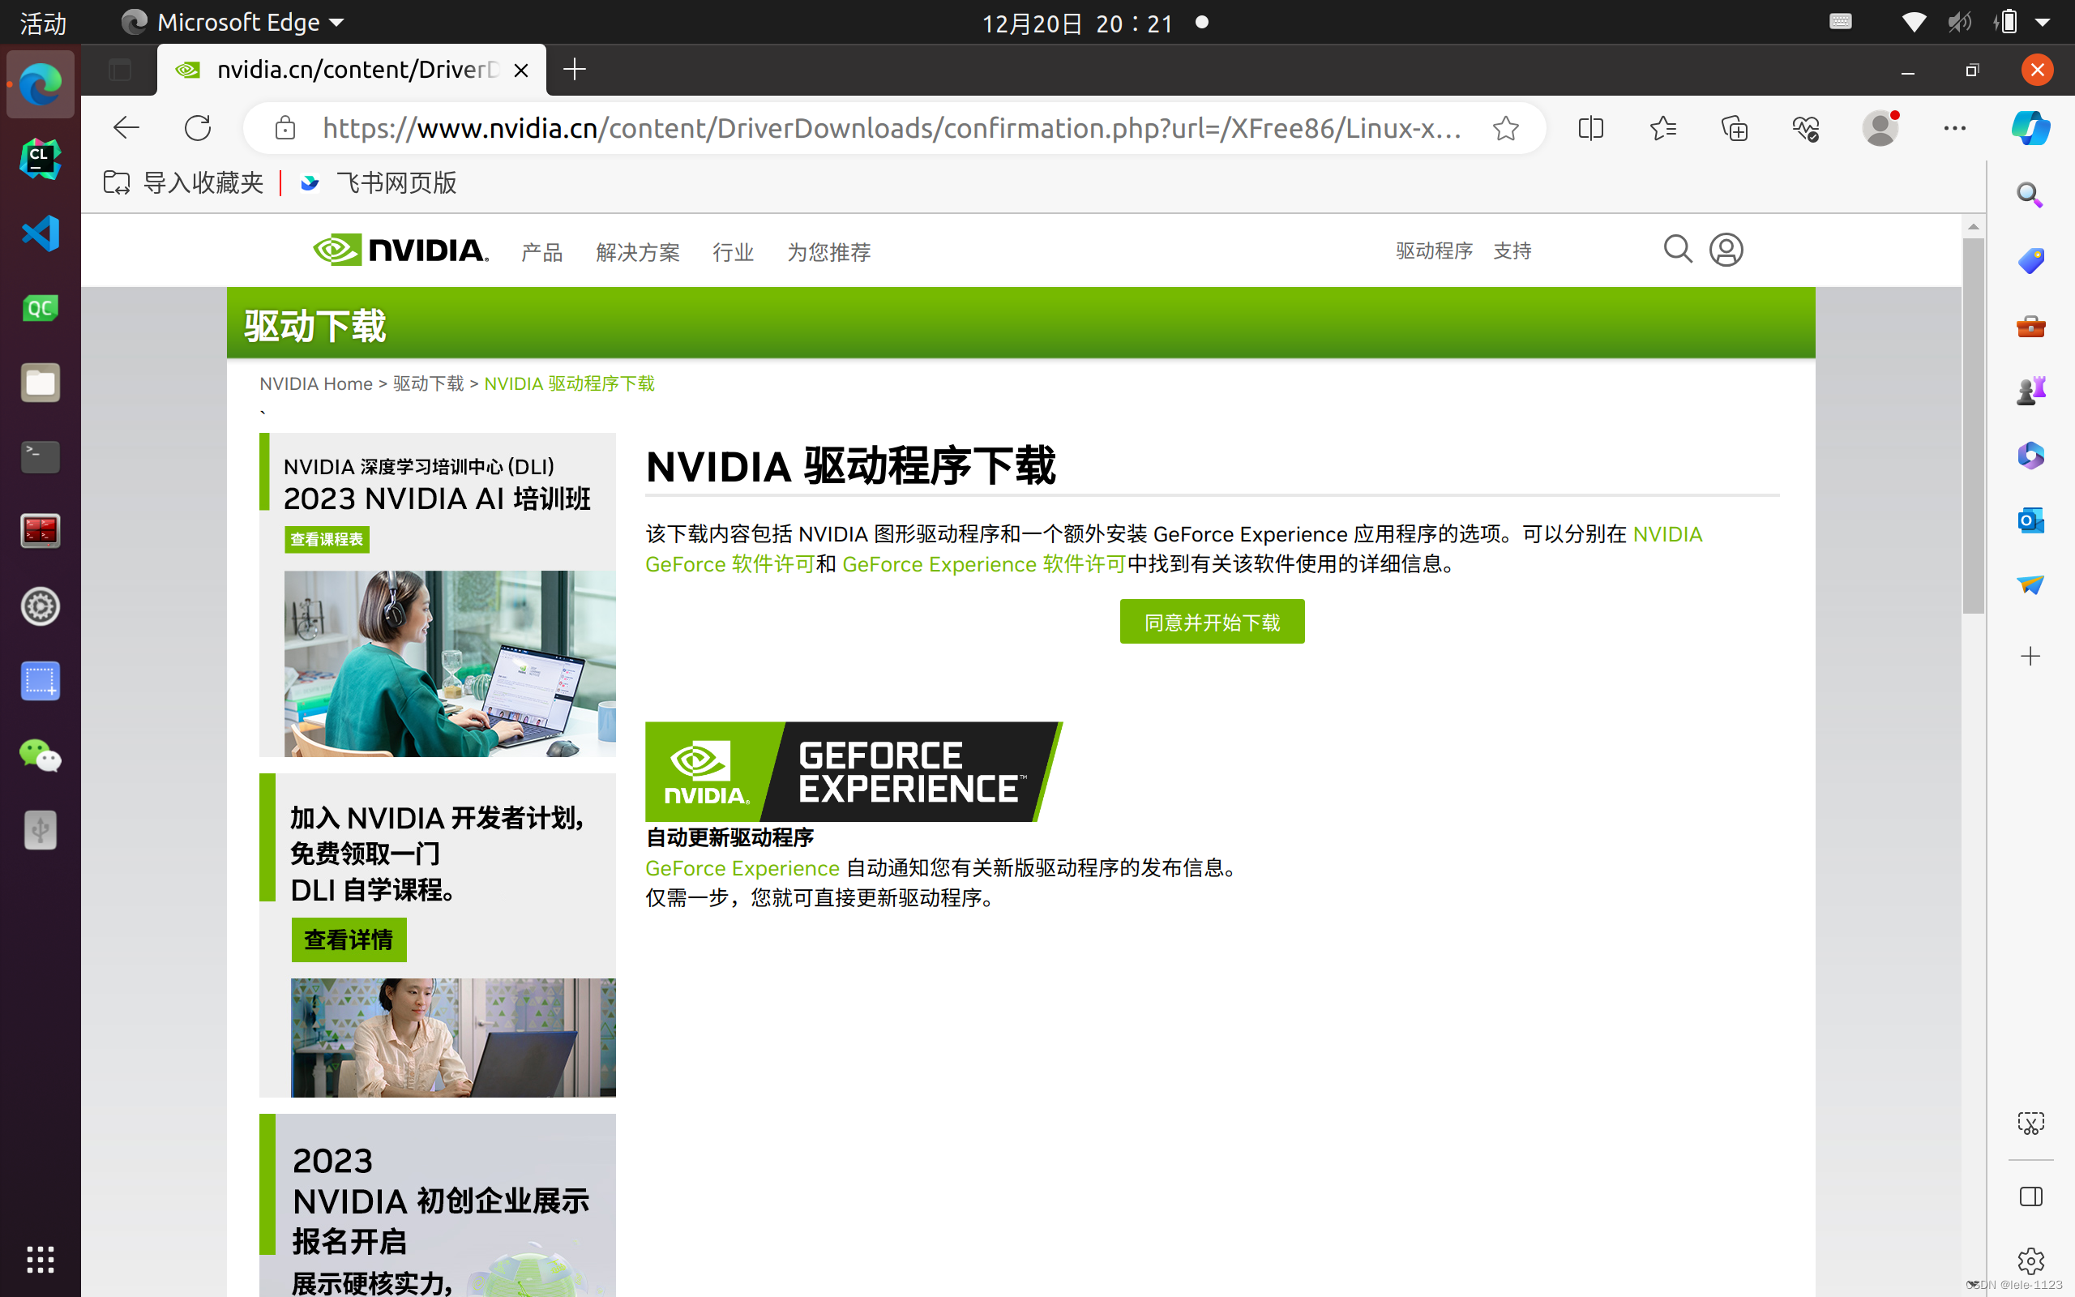Toggle the sidebar panel visibility icon
This screenshot has height=1297, width=2075.
coord(2030,1196)
